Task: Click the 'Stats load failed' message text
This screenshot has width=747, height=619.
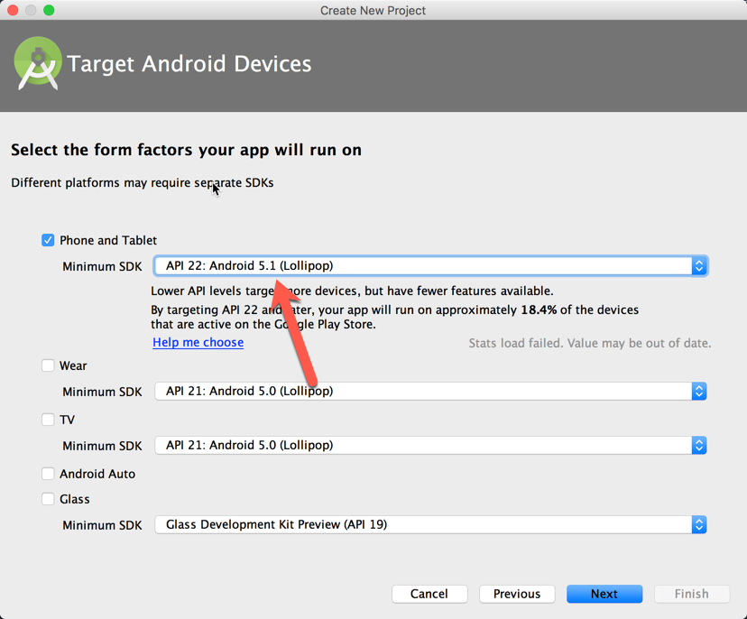Action: tap(590, 343)
